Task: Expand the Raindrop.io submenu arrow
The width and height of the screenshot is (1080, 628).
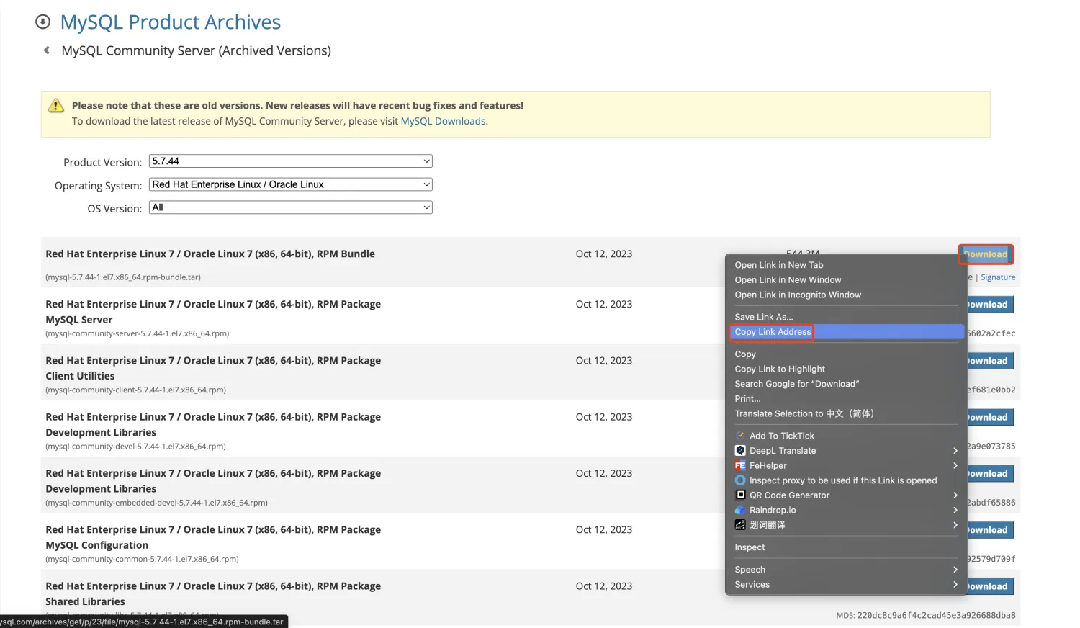Action: click(955, 511)
